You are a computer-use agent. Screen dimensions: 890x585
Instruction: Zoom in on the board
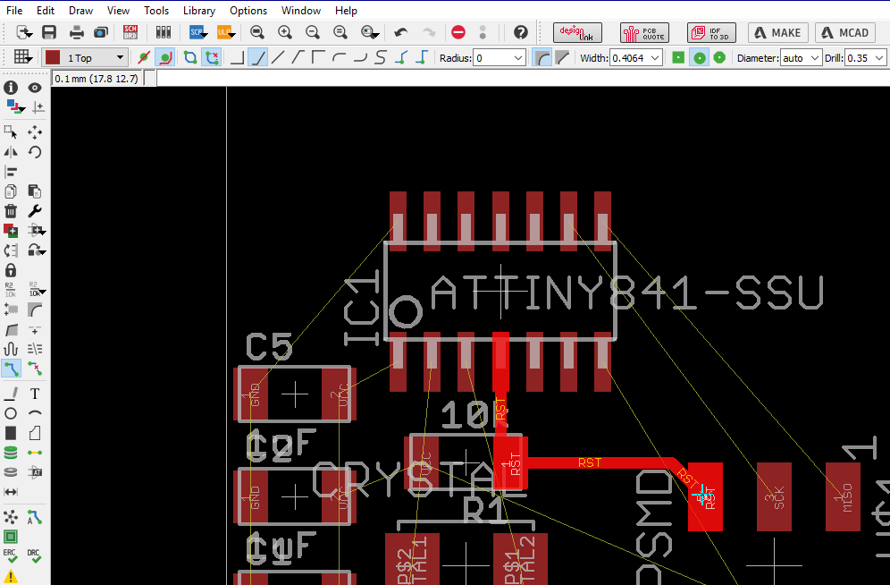(x=285, y=32)
